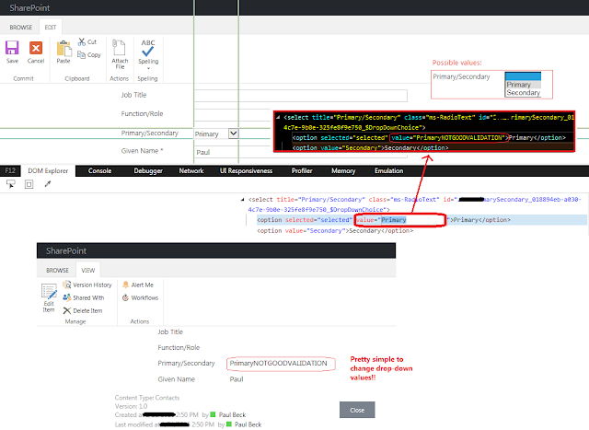
Task: Click the Edit Item icon
Action: (x=49, y=292)
